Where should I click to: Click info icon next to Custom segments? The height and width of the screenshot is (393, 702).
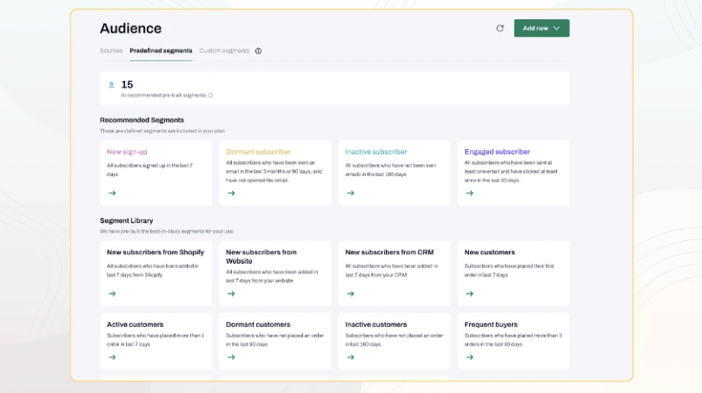click(x=258, y=51)
